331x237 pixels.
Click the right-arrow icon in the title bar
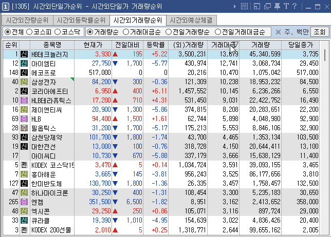pos(235,7)
